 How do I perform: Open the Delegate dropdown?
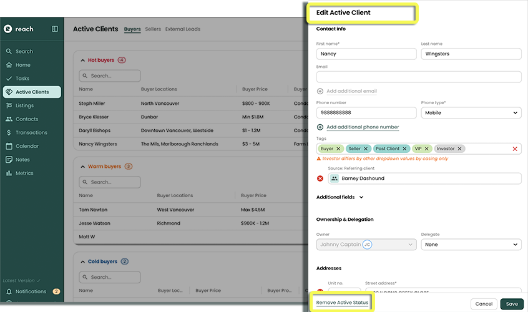pos(471,245)
